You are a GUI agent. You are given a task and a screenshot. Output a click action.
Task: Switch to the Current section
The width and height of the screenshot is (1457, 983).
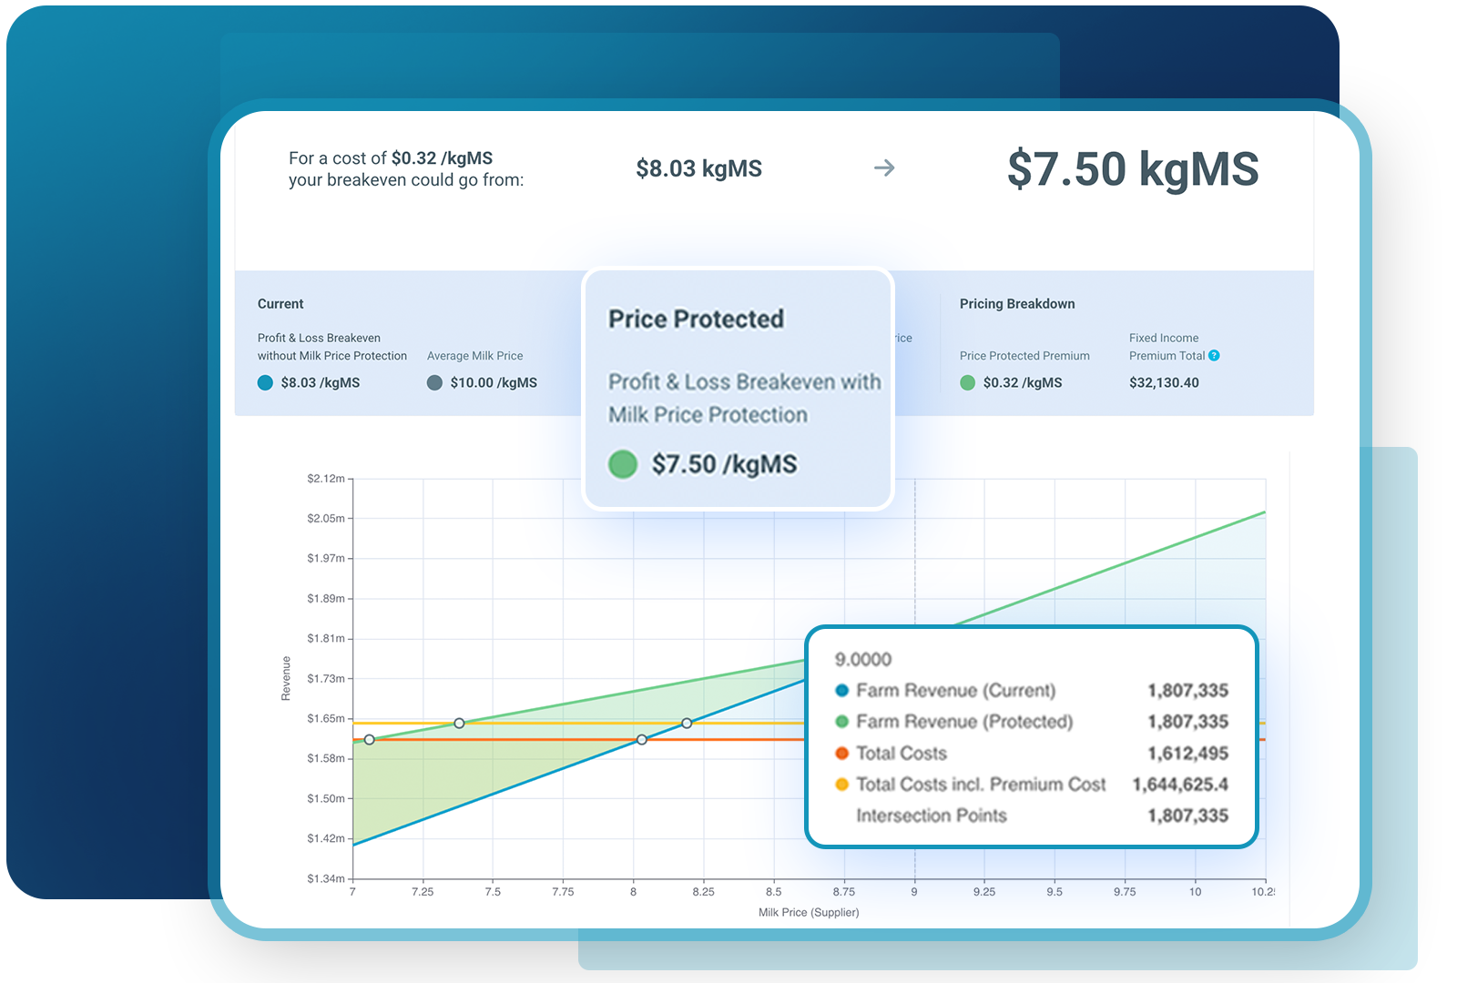(280, 303)
